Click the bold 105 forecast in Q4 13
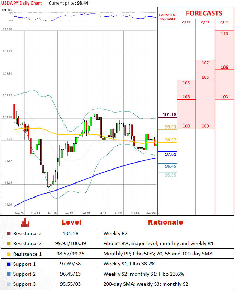This screenshot has height=290, width=235. [205, 77]
